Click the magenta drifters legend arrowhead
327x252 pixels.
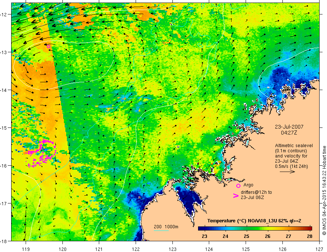tap(236, 196)
